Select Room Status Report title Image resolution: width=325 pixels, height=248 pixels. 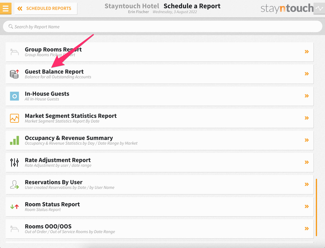tap(52, 205)
